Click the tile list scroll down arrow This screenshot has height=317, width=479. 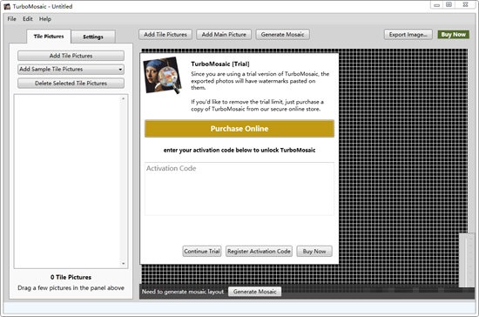point(124,264)
